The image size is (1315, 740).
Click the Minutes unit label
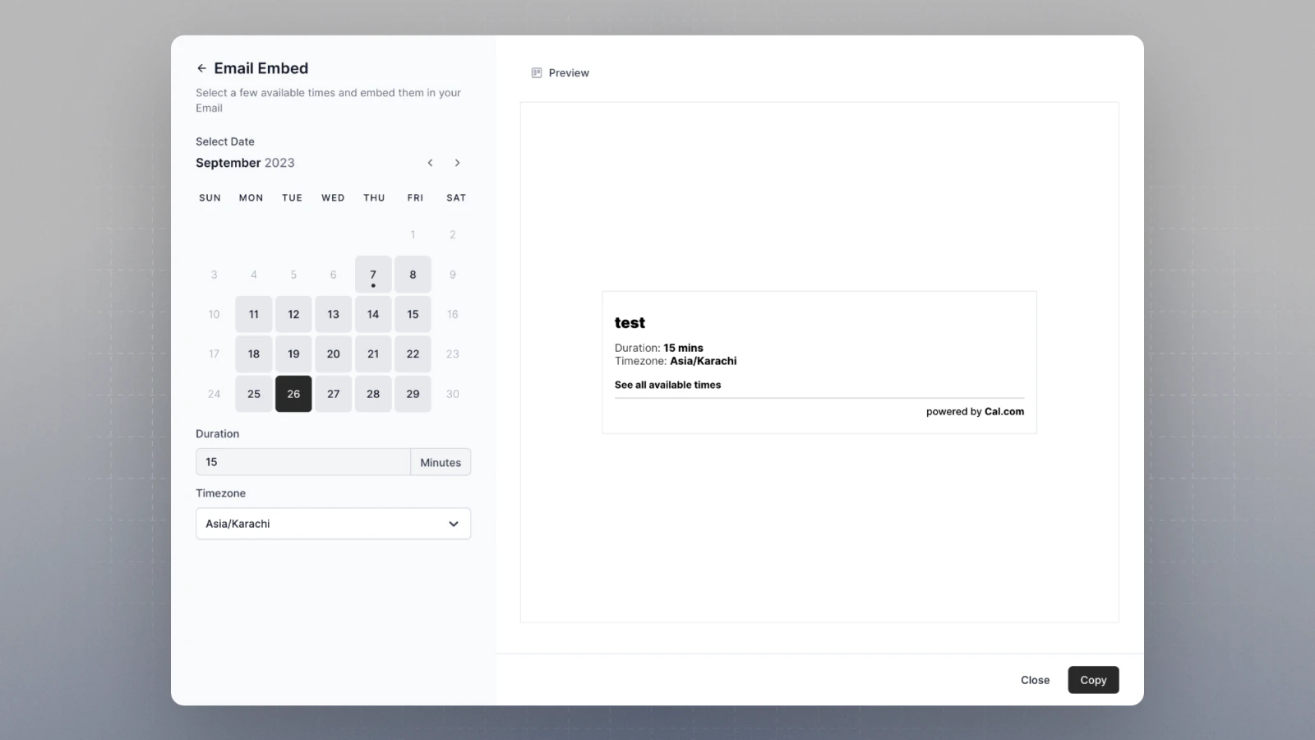tap(441, 461)
